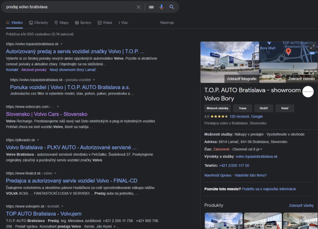Viewport: 318px width, 229px height.
Task: Open Ponuka vozidiel T.O.P. AUTO result
Action: coord(70,87)
